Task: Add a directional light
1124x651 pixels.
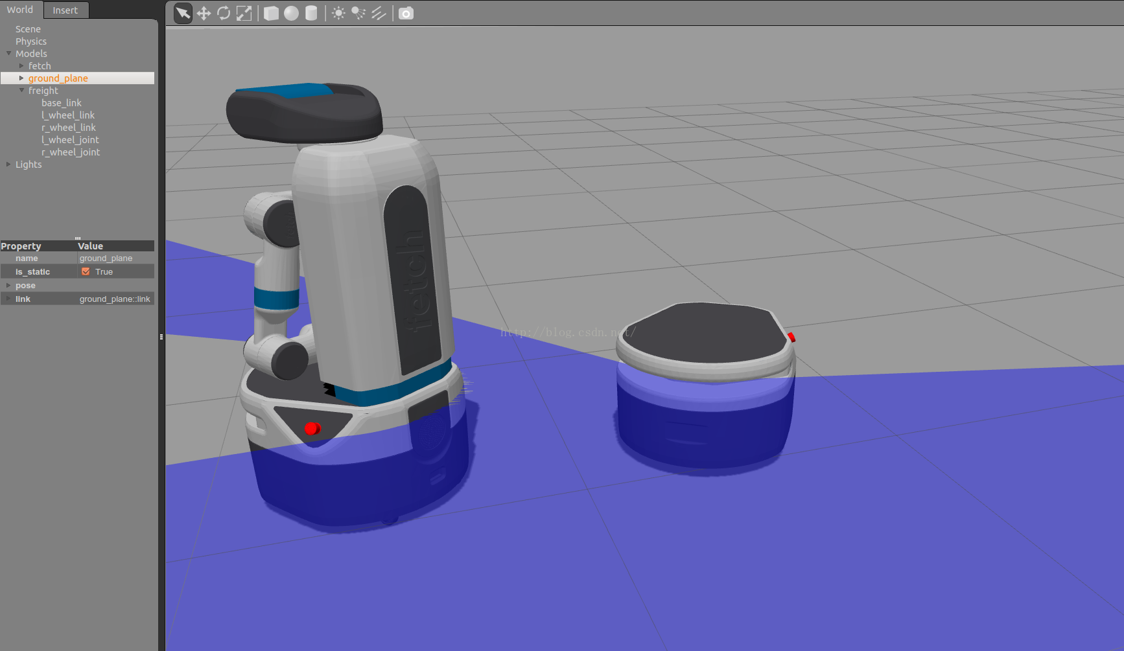Action: pos(379,13)
